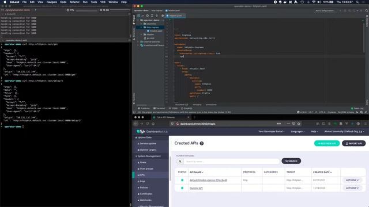Click the search-by-name input field
This screenshot has height=207, width=369.
coord(232,161)
